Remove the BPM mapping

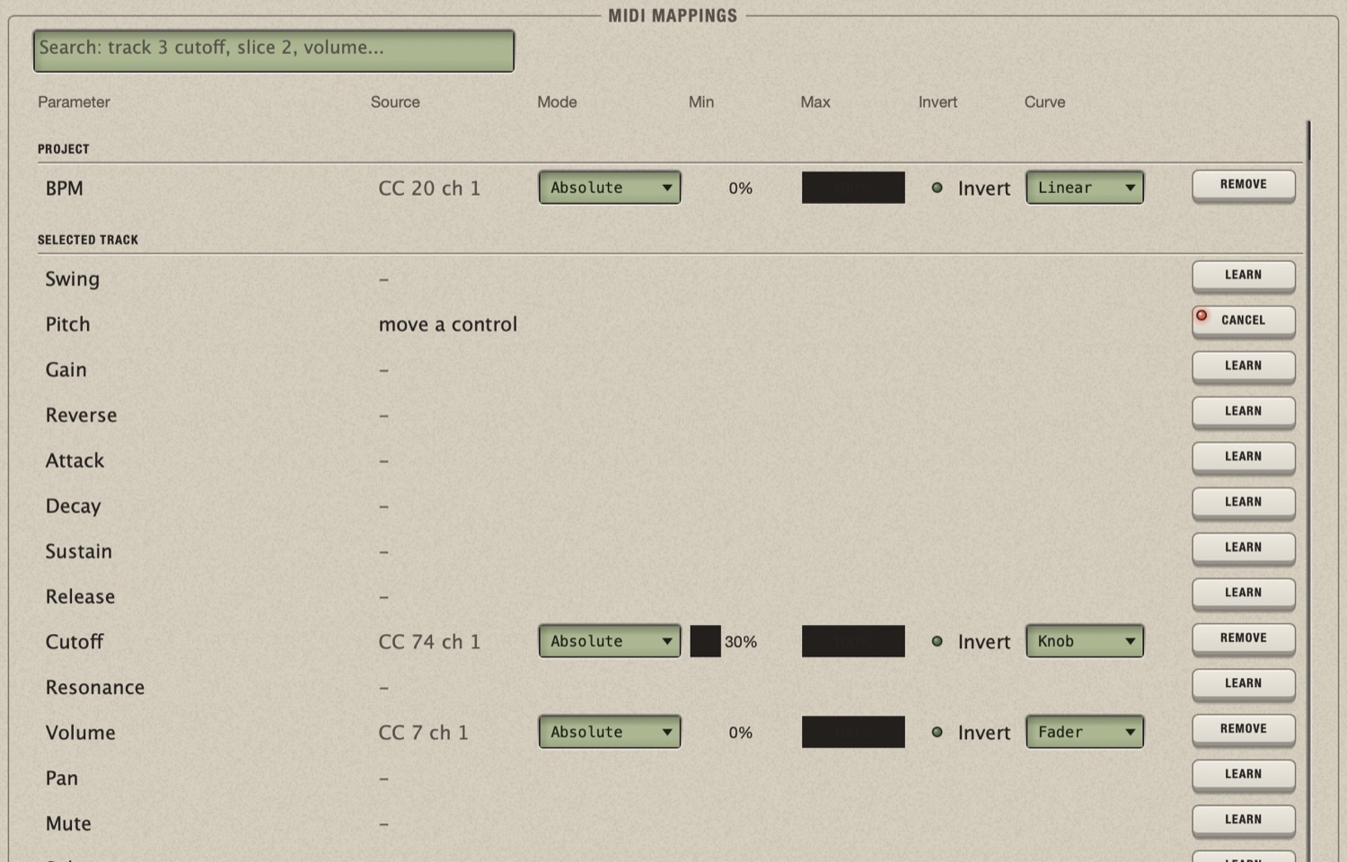1244,185
